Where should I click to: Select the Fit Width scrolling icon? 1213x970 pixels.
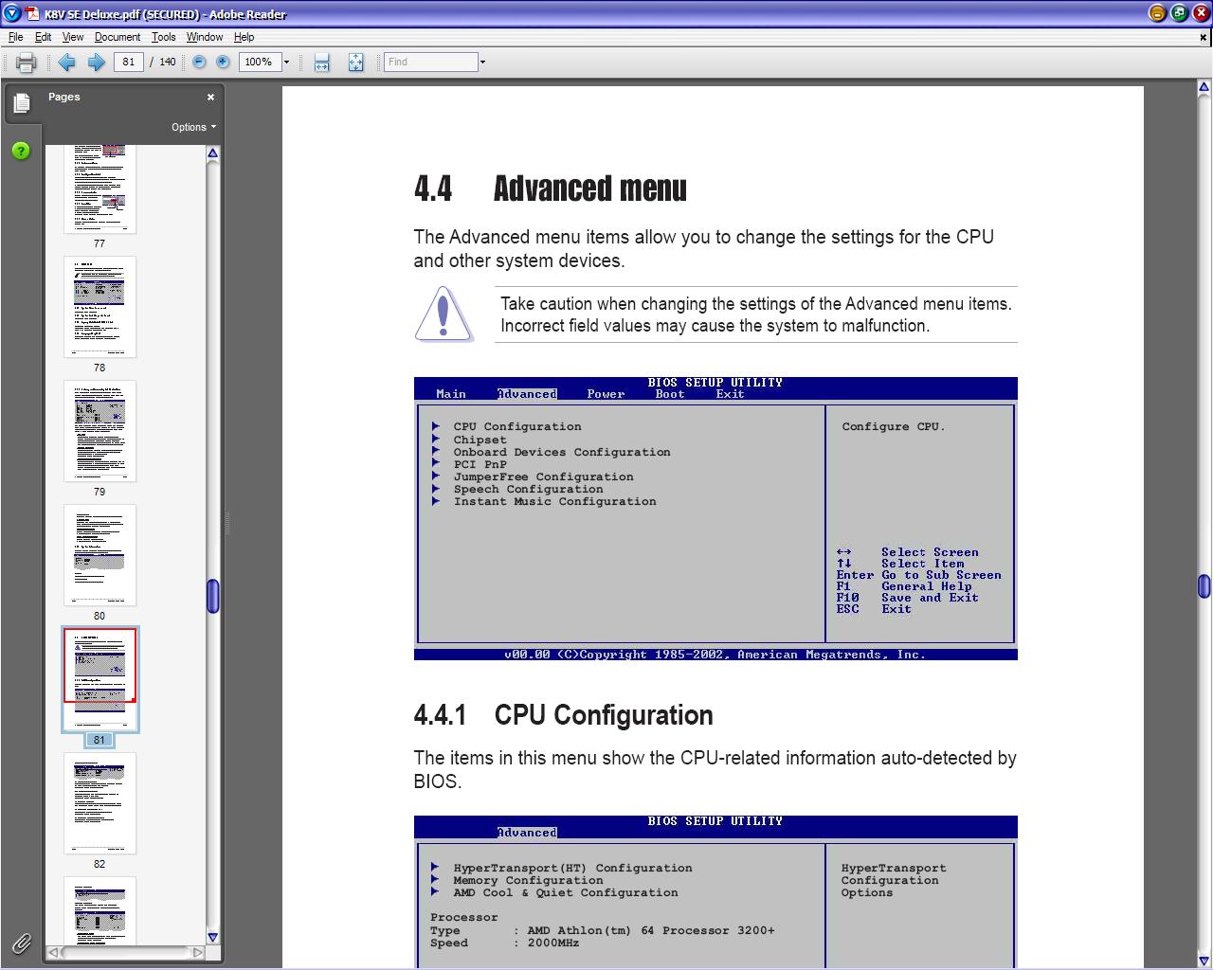[321, 63]
